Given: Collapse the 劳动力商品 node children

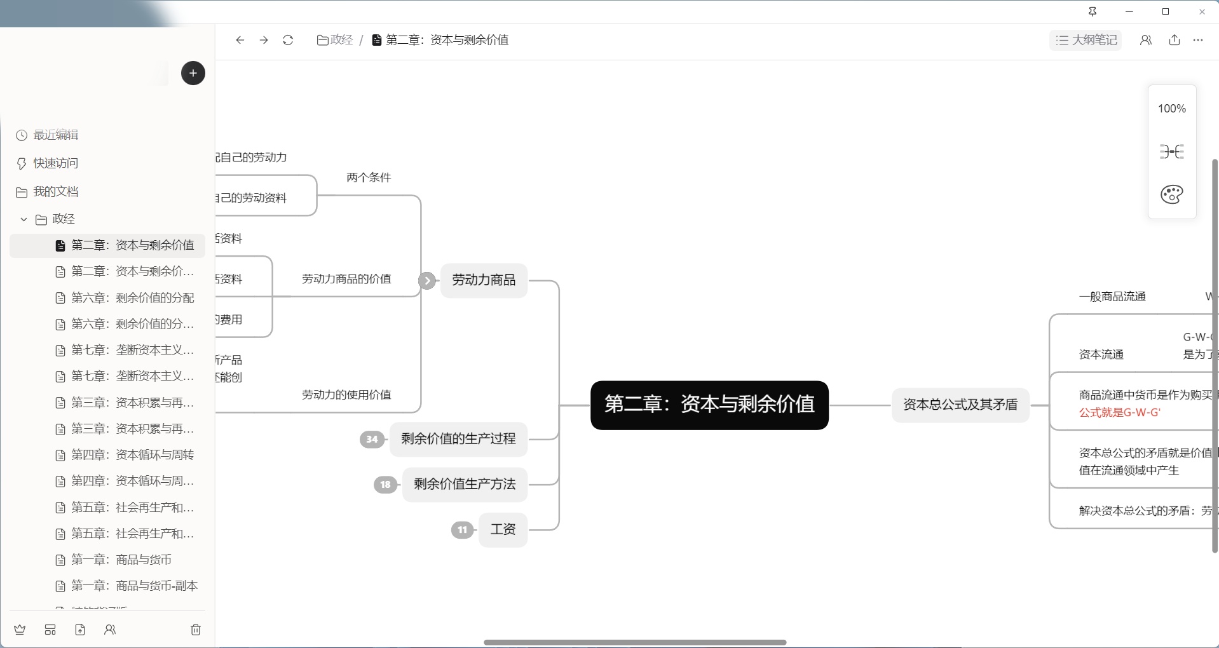Looking at the screenshot, I should click(427, 280).
